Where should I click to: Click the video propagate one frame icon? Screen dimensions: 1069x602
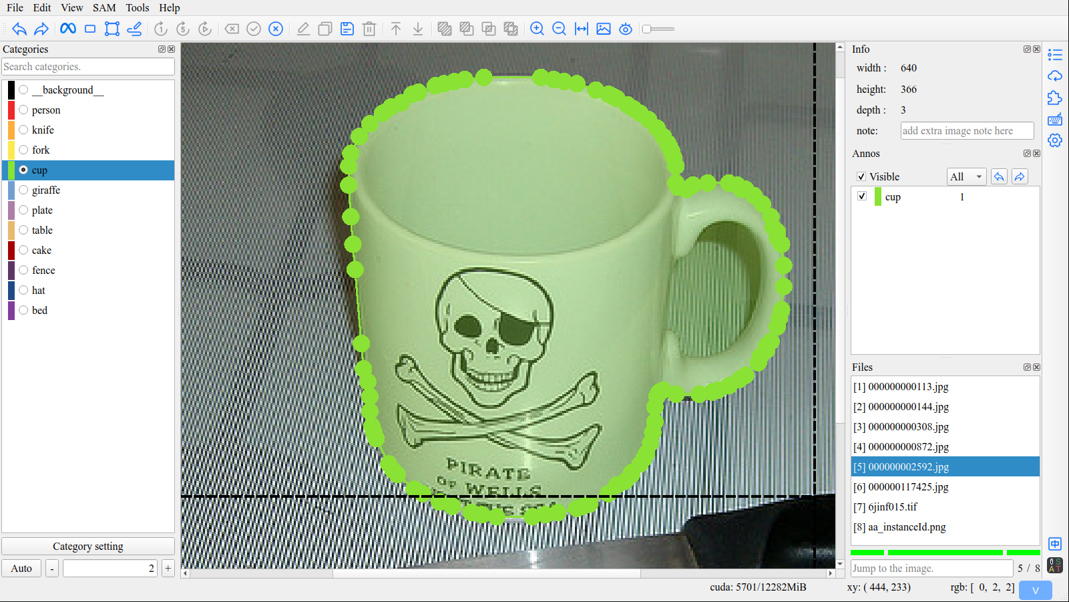coord(161,29)
